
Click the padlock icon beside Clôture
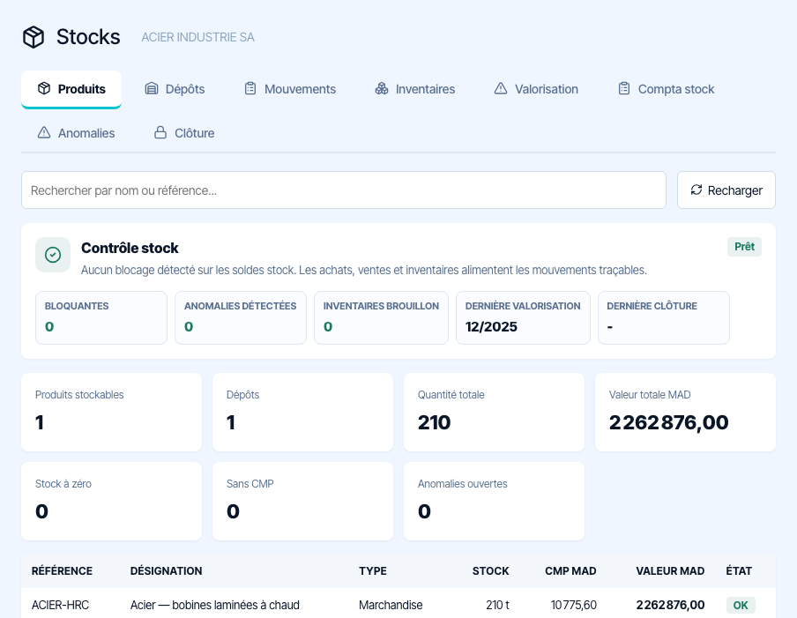[x=160, y=132]
